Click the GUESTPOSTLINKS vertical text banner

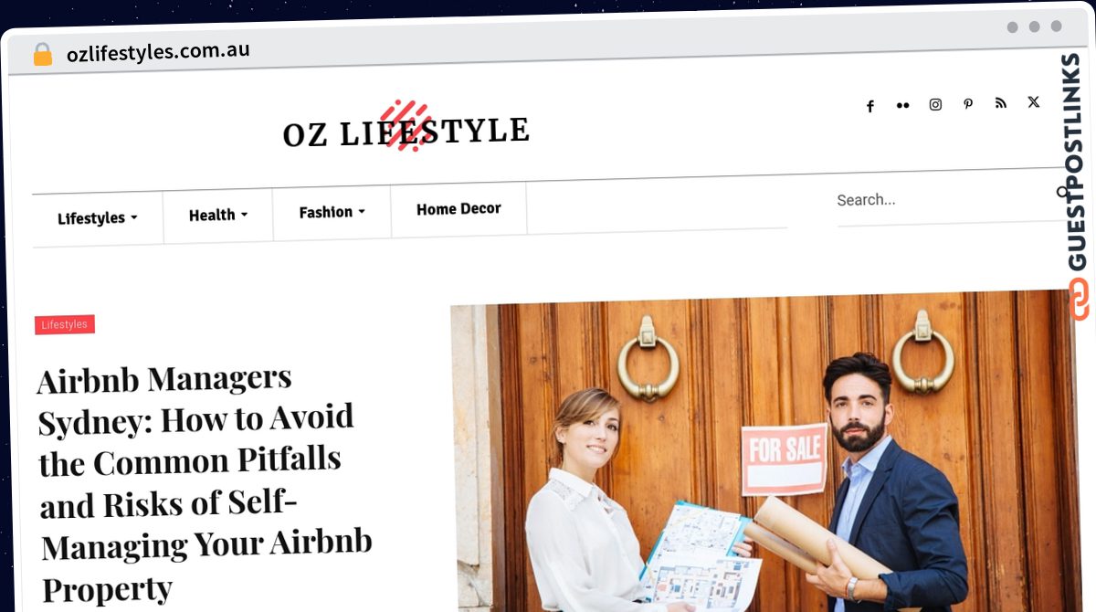pyautogui.click(x=1076, y=163)
